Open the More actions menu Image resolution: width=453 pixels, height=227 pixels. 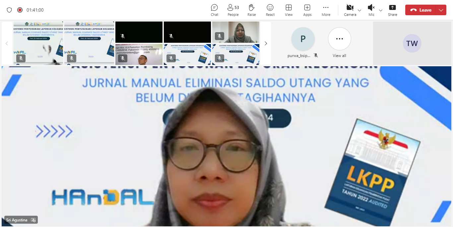326,10
